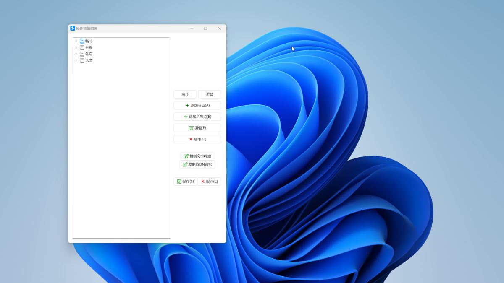Screen dimensions: 504x283
Task: Copy JSON data via 复制JSON数据
Action: [x=197, y=164]
